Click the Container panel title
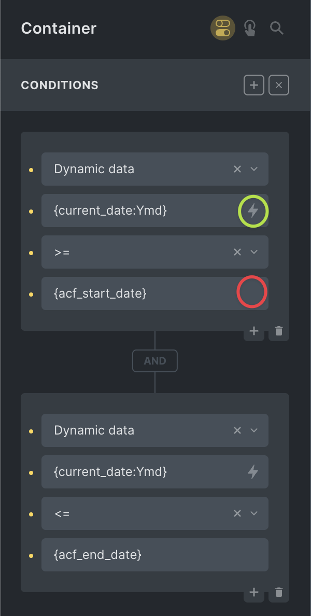The height and width of the screenshot is (616, 311). 59,29
